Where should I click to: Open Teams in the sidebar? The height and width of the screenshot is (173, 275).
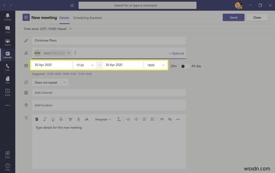8,42
